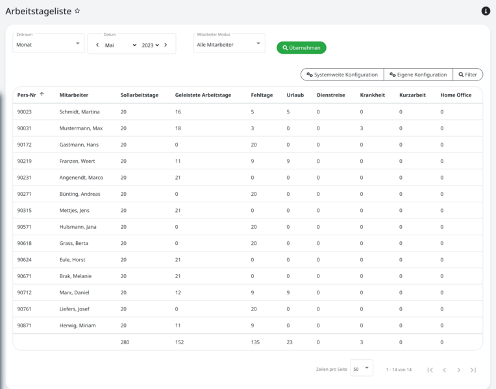Click the Filter button
This screenshot has height=389, width=496.
click(467, 75)
